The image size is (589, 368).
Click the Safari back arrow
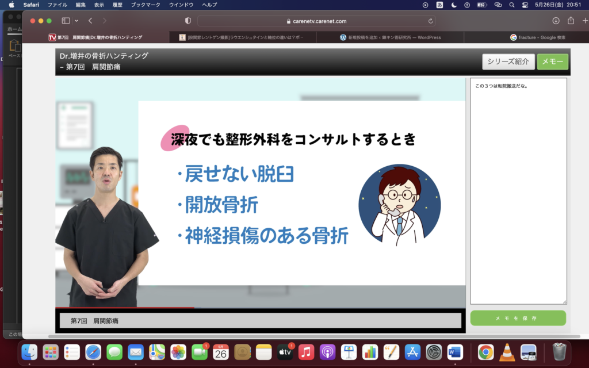pyautogui.click(x=90, y=21)
